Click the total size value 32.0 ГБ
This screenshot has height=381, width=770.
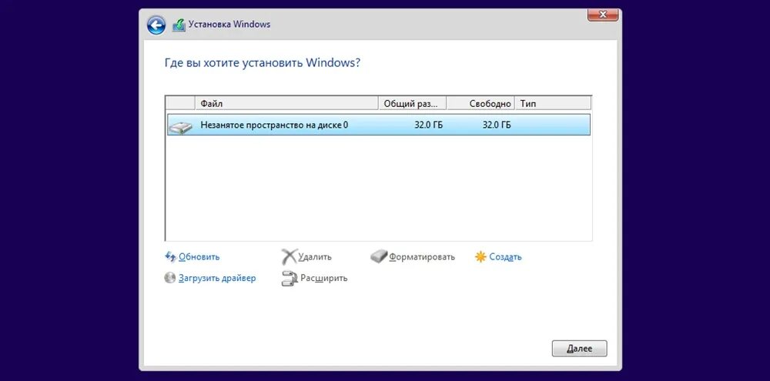428,125
